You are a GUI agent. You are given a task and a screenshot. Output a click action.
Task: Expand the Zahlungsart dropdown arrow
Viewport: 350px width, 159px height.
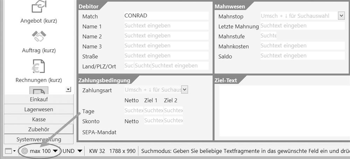pos(184,90)
